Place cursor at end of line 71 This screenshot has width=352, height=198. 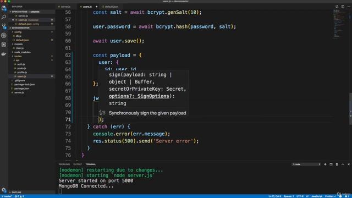point(104,119)
